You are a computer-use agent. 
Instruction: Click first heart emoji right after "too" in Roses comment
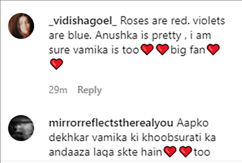click(147, 49)
